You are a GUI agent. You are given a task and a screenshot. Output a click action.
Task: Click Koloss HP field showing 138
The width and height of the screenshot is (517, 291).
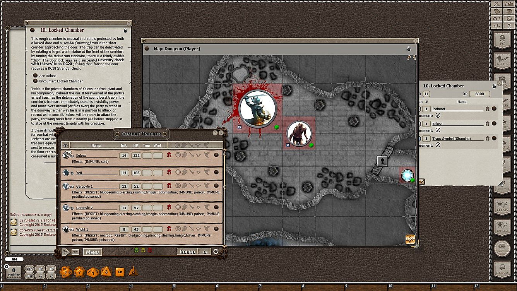(136, 156)
